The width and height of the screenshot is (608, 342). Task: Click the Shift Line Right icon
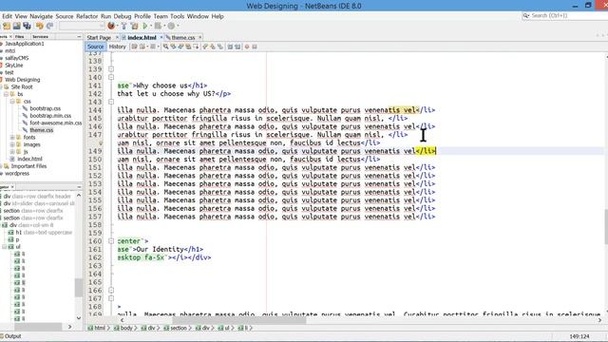click(237, 47)
